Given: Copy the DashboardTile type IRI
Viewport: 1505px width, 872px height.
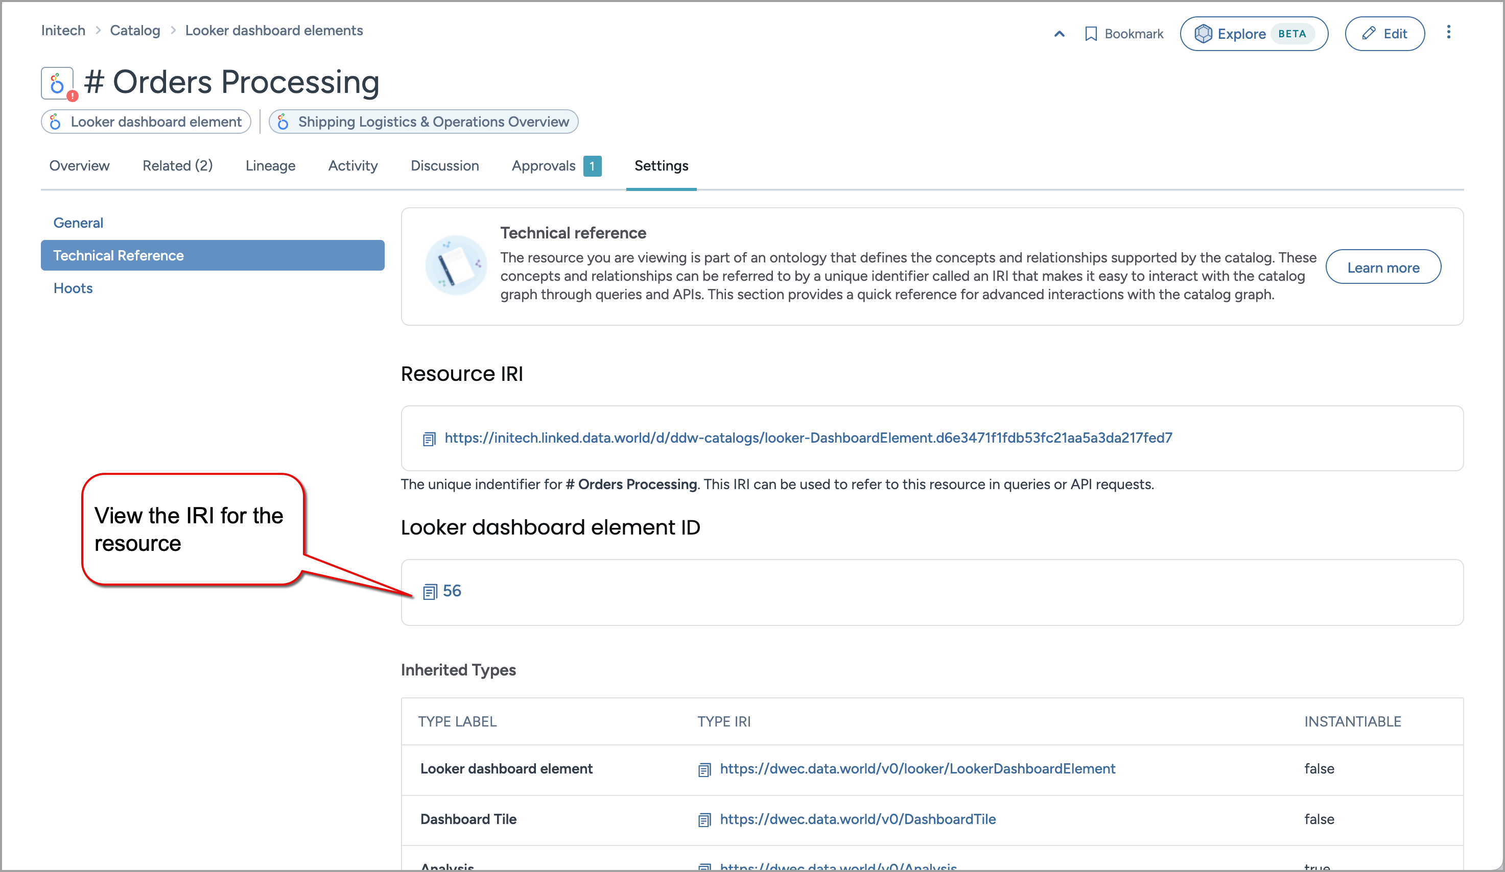Looking at the screenshot, I should pos(704,820).
